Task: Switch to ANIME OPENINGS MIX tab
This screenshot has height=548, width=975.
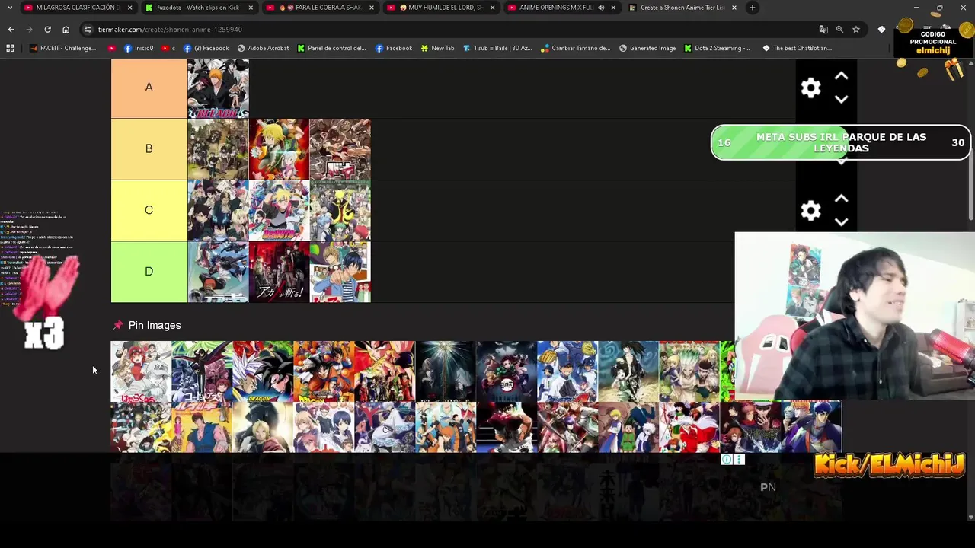Action: click(561, 8)
